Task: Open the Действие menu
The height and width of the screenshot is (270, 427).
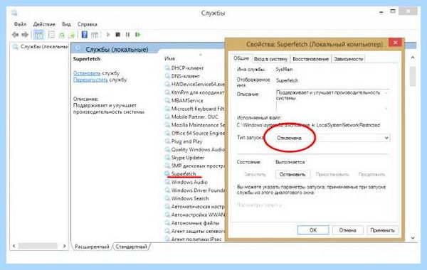Action: (x=44, y=24)
